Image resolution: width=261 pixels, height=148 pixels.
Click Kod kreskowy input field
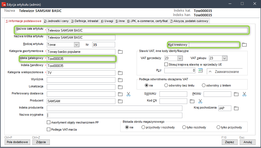pyautogui.click(x=214, y=45)
